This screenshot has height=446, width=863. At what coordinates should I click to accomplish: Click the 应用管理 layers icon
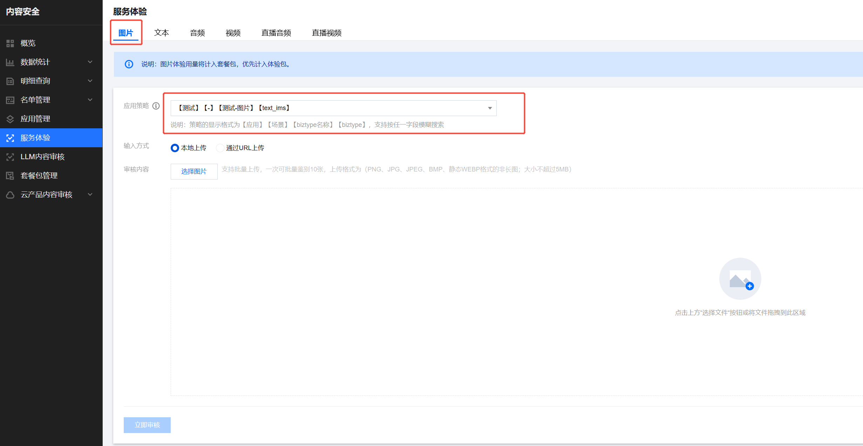click(10, 119)
